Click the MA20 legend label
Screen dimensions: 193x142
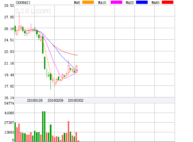(130, 3)
